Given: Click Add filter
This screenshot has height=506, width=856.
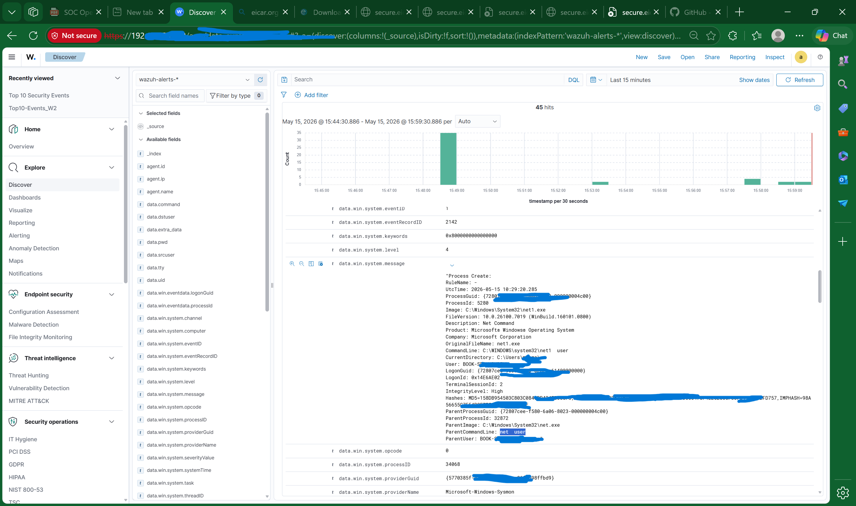Looking at the screenshot, I should pos(311,95).
